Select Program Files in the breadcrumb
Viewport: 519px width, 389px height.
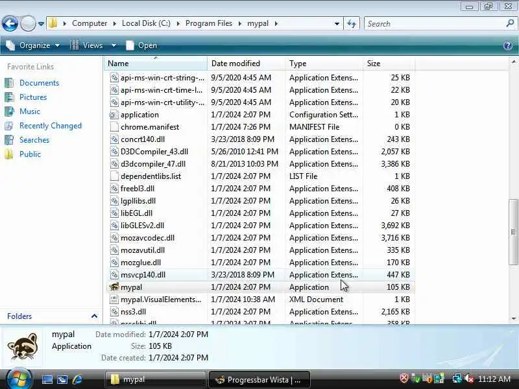tap(208, 23)
